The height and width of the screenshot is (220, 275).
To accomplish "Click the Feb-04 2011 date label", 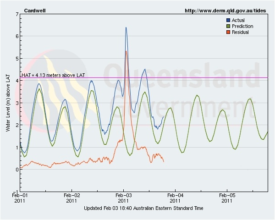I will [175, 198].
